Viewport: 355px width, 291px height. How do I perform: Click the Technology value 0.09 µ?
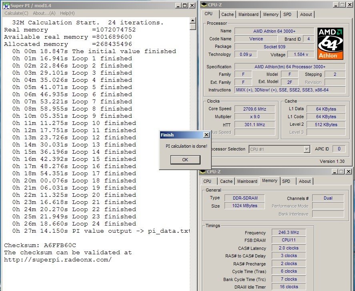click(x=246, y=54)
